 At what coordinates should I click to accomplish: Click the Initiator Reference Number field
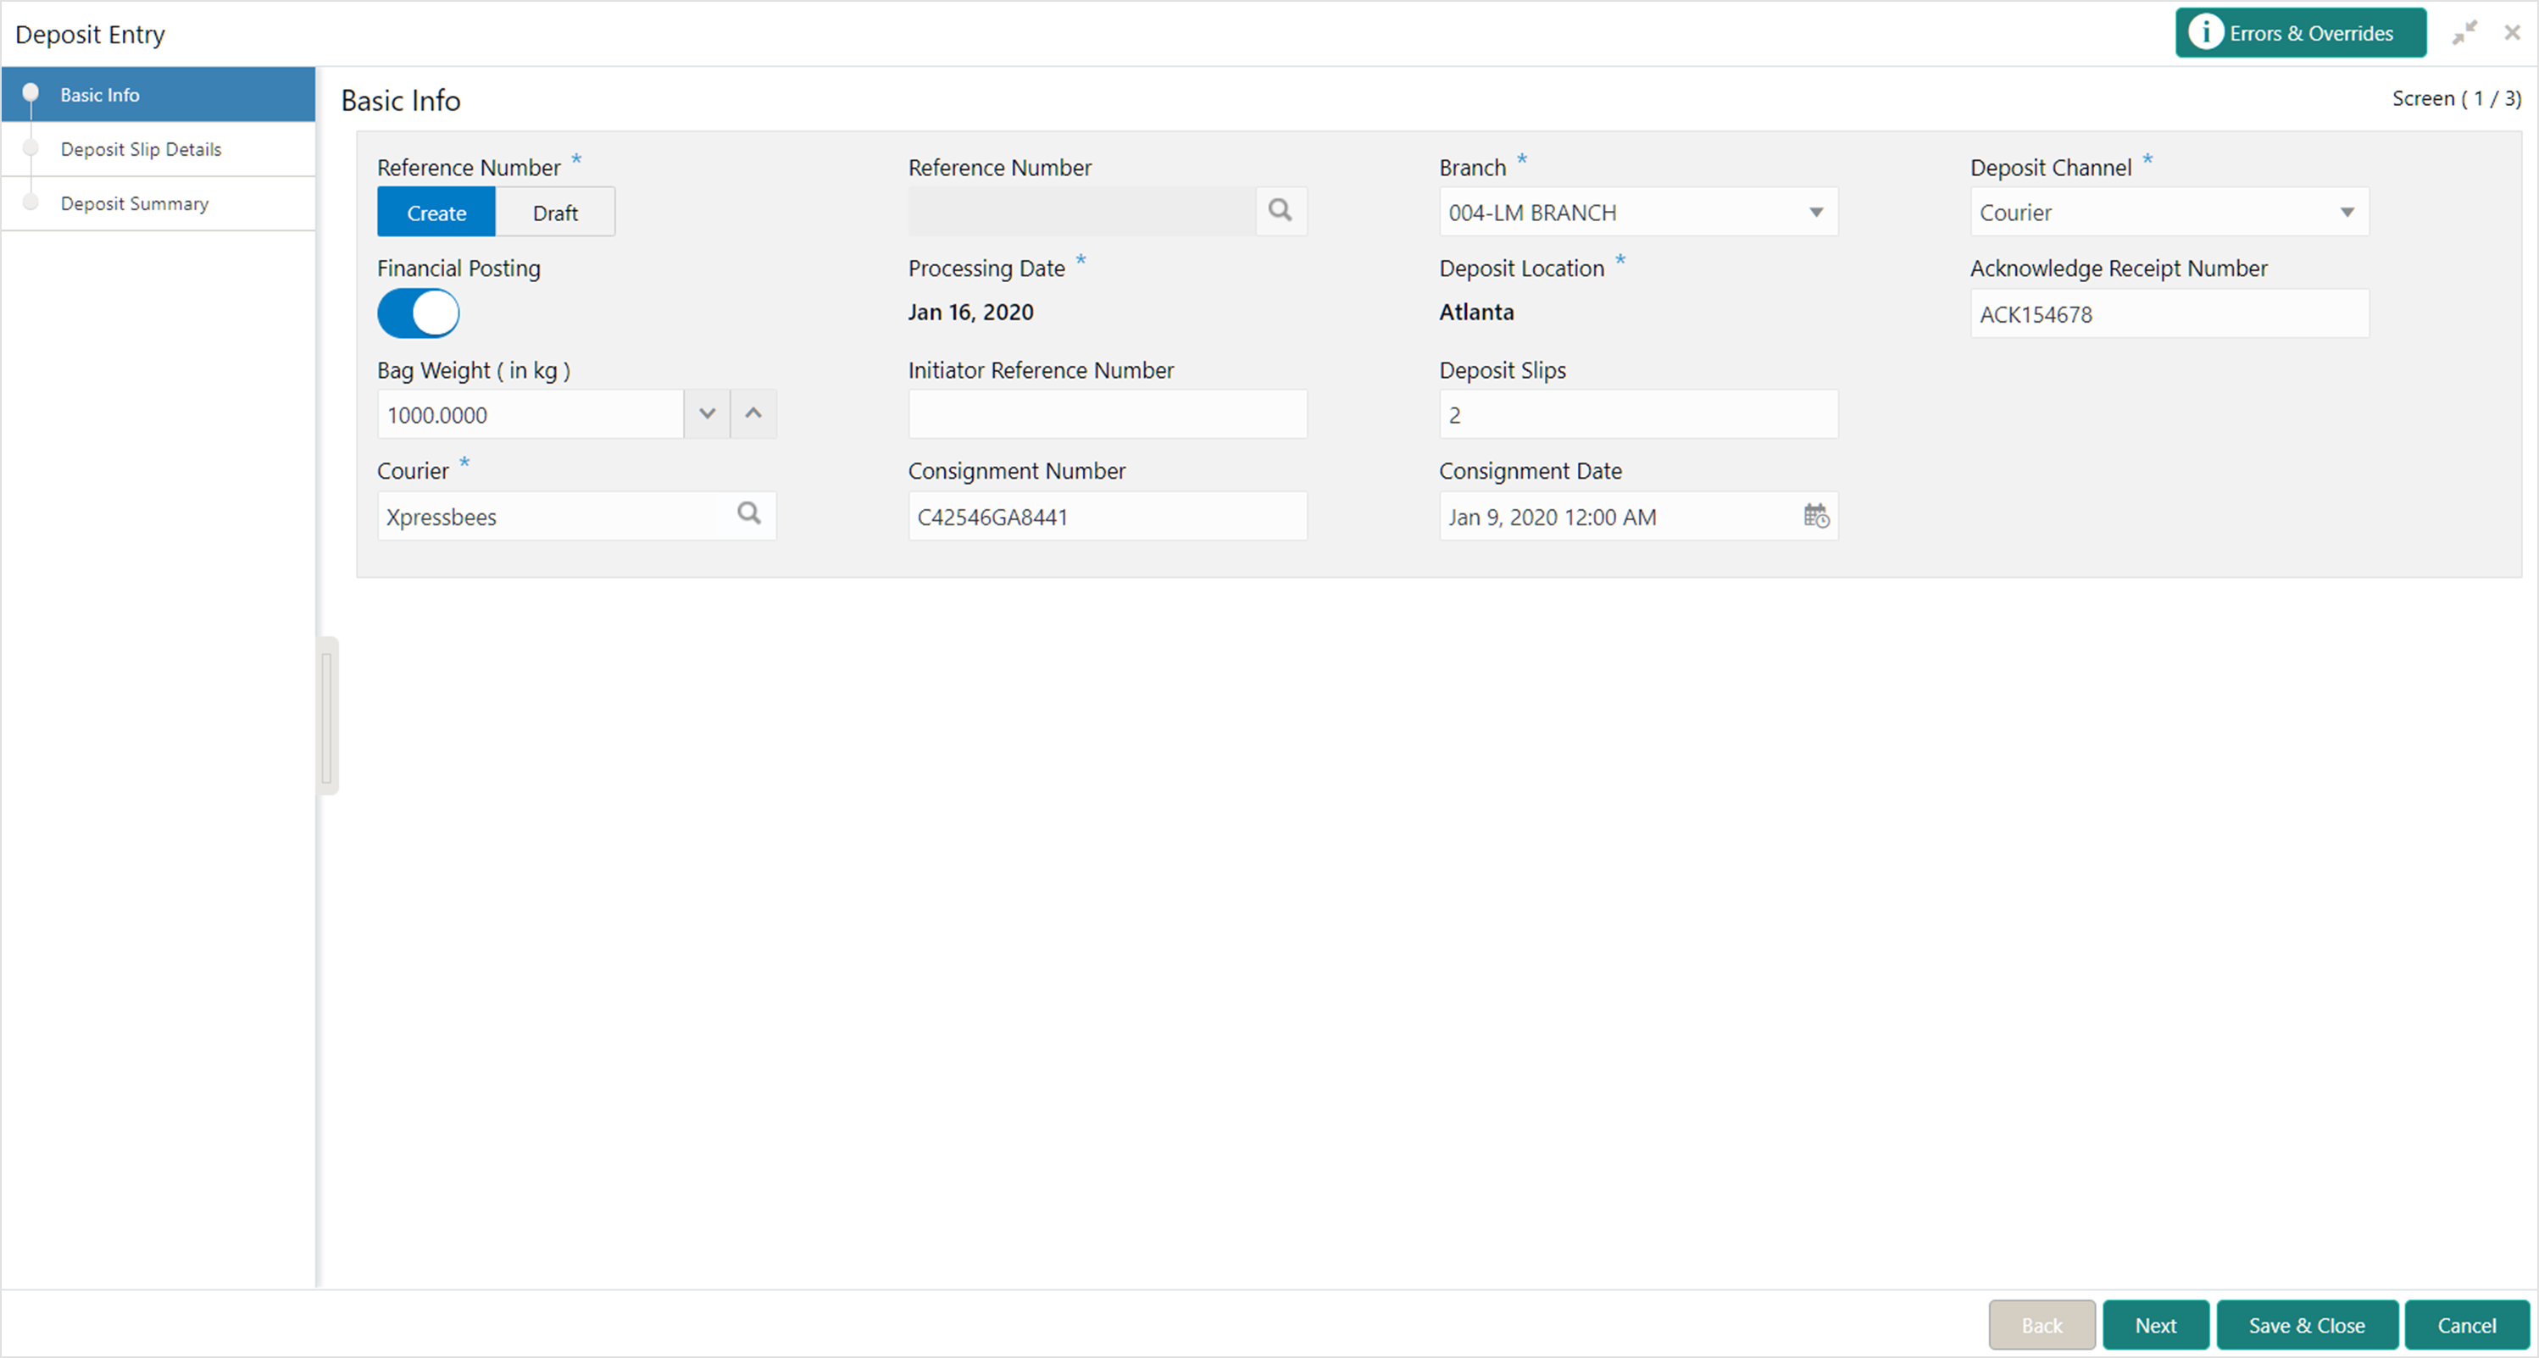[x=1107, y=415]
